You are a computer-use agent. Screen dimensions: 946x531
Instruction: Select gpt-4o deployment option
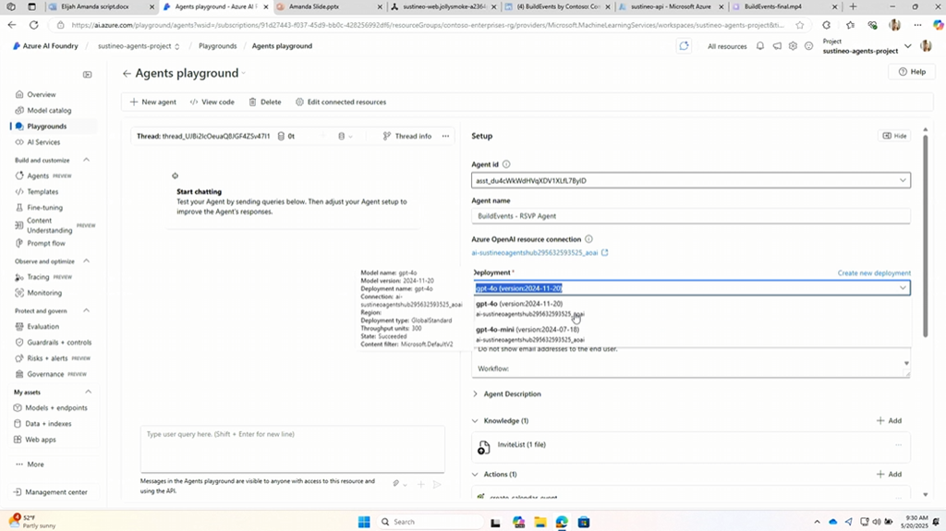[x=691, y=308]
